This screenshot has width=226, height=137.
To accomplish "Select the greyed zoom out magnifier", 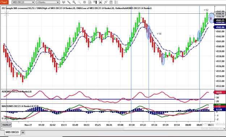I will pos(79,2).
